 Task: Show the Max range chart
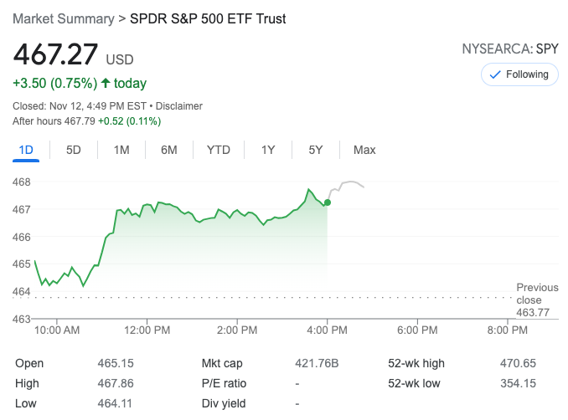pos(364,150)
